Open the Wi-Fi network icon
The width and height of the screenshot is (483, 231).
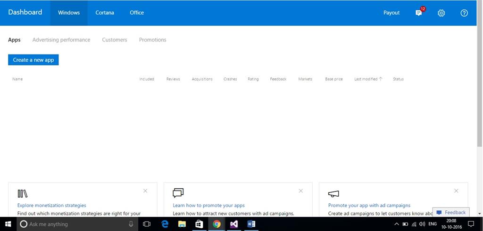tap(414, 224)
